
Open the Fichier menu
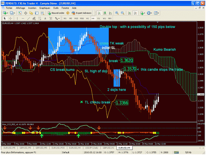9,8
